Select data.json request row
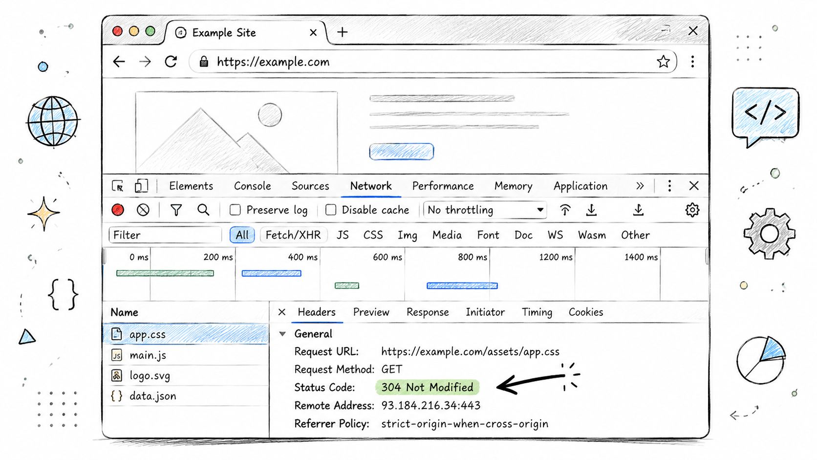 tap(186, 396)
